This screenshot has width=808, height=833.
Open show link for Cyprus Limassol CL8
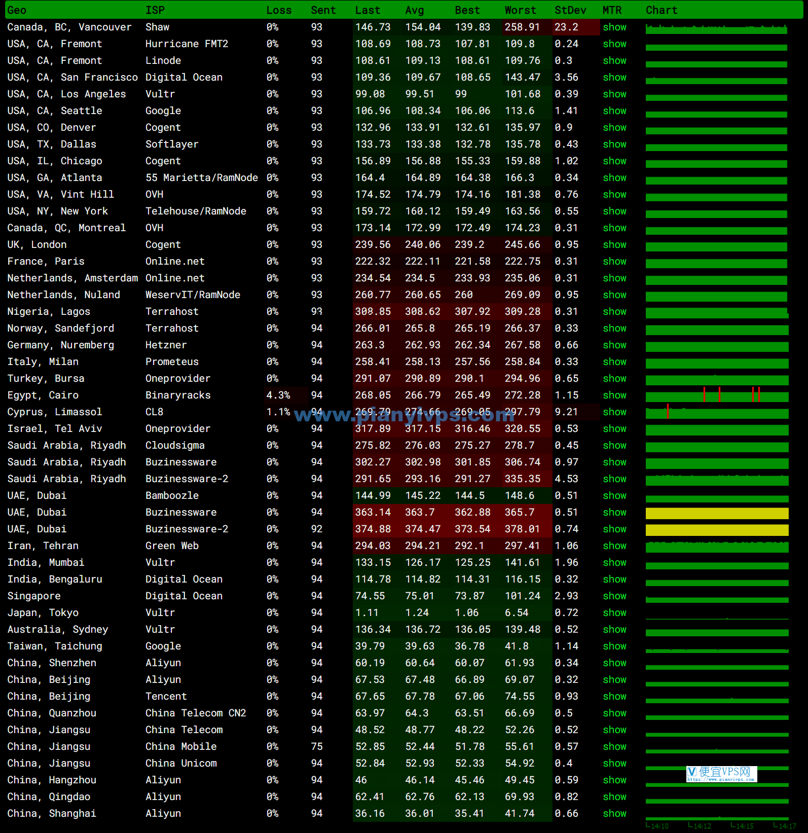[614, 412]
